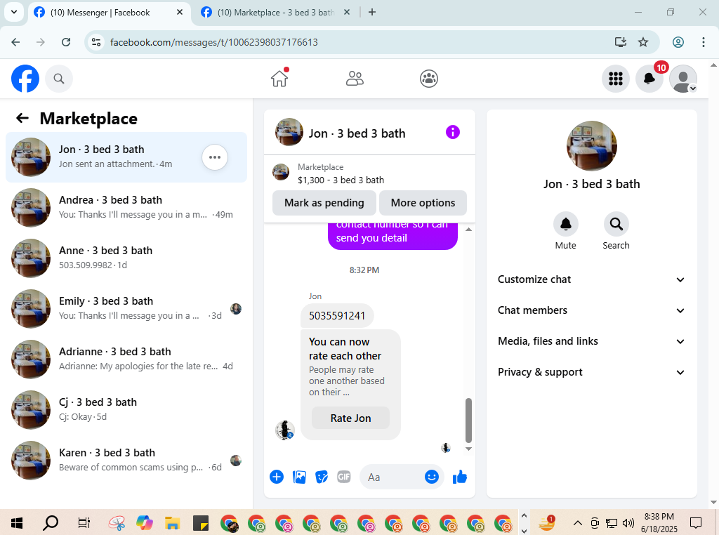
Task: Open Emily · 3 bed 3 bath conversation
Action: click(126, 308)
